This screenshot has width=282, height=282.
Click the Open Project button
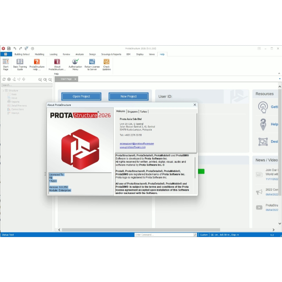[81, 96]
